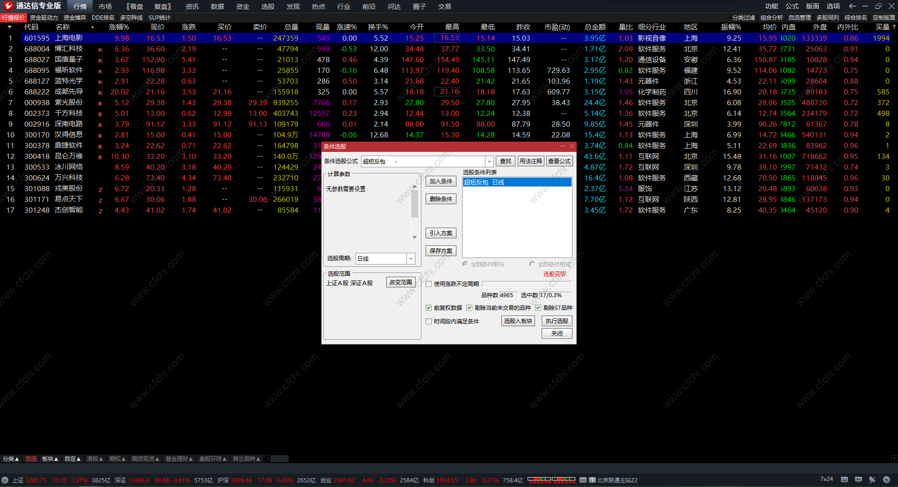Click the satellite dish icon in status bar
This screenshot has height=487, width=898.
coord(872,480)
